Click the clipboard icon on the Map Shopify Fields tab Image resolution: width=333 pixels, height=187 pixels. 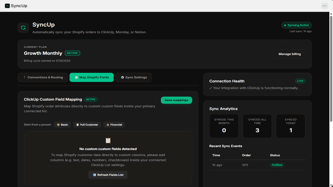click(x=76, y=77)
